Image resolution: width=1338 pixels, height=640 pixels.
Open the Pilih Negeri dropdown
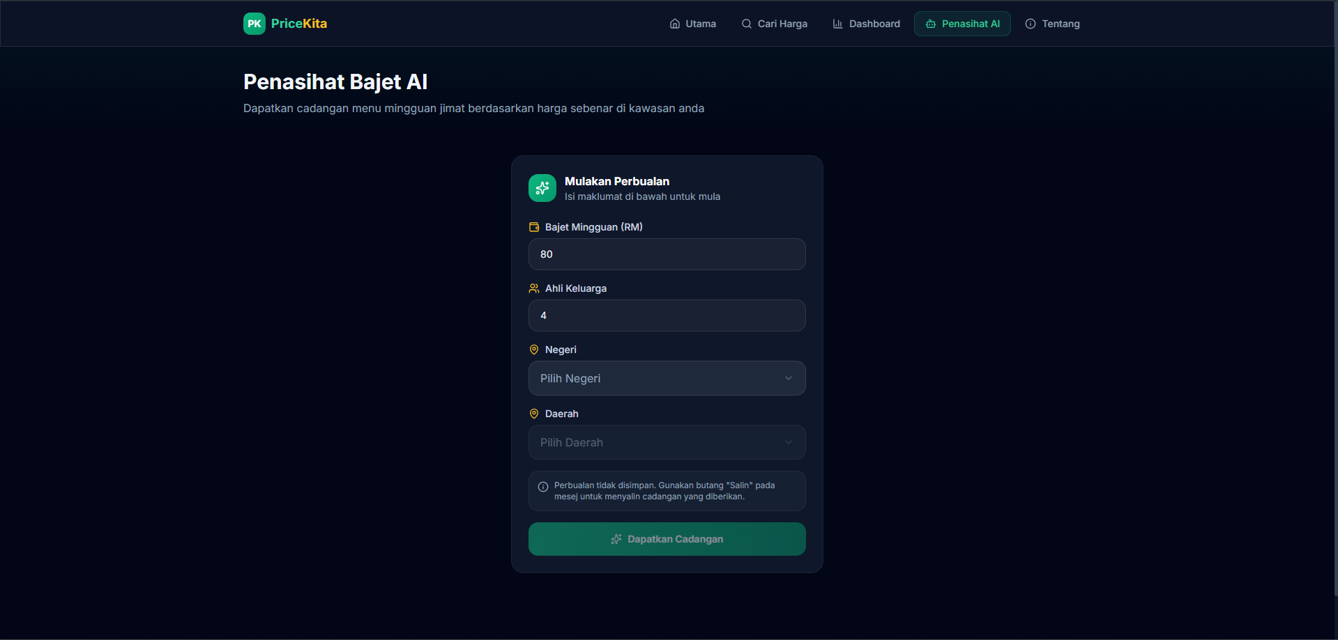click(x=667, y=378)
